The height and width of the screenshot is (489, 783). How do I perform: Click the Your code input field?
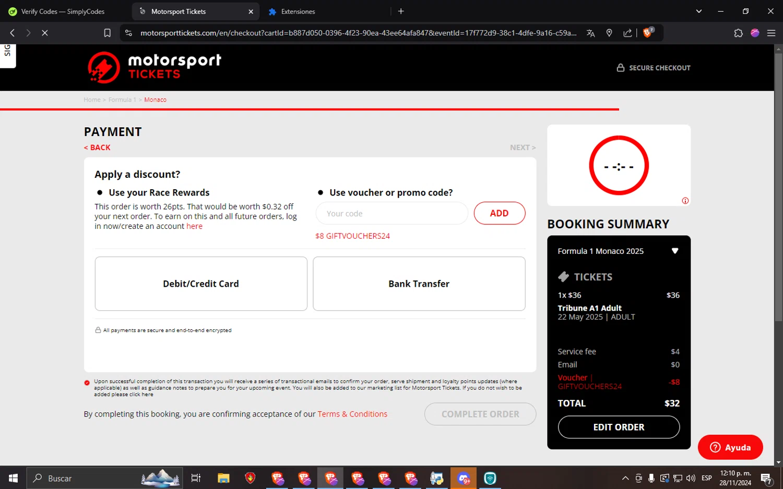392,213
